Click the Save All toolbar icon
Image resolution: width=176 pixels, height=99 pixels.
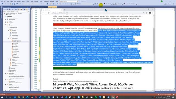click(15, 4)
